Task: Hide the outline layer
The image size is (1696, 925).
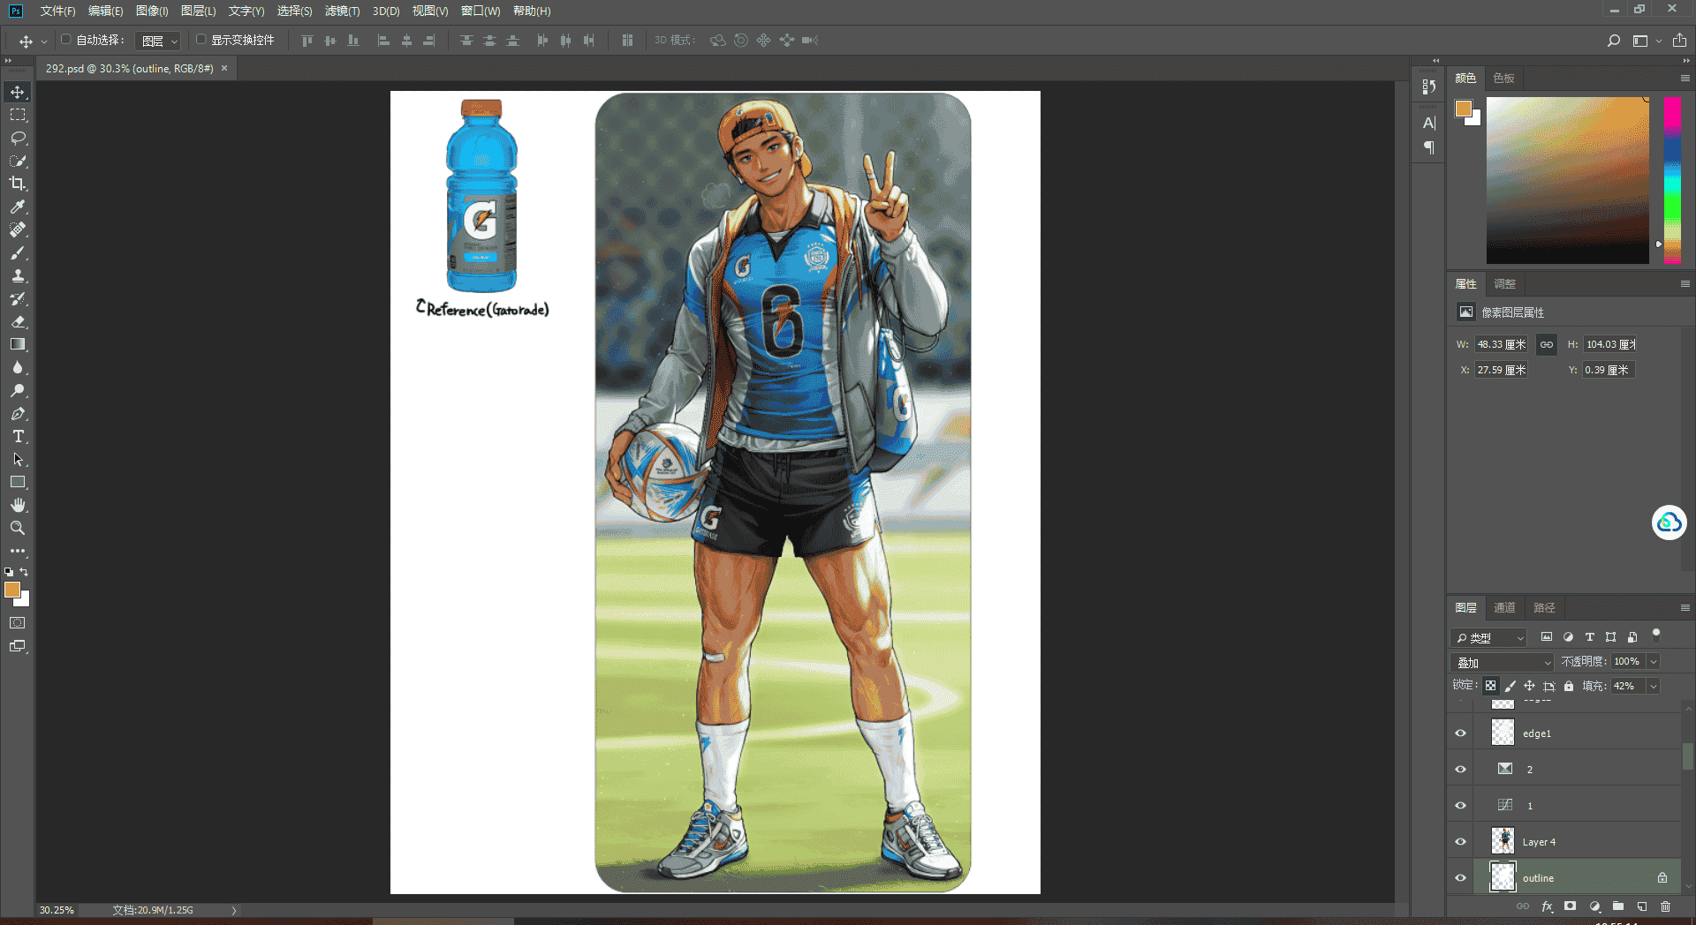Action: tap(1460, 878)
